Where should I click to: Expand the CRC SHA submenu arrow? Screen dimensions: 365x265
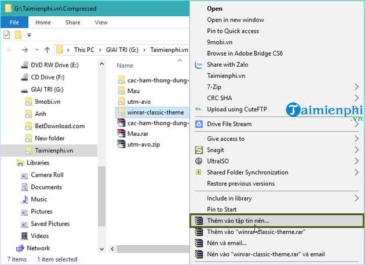(x=356, y=98)
